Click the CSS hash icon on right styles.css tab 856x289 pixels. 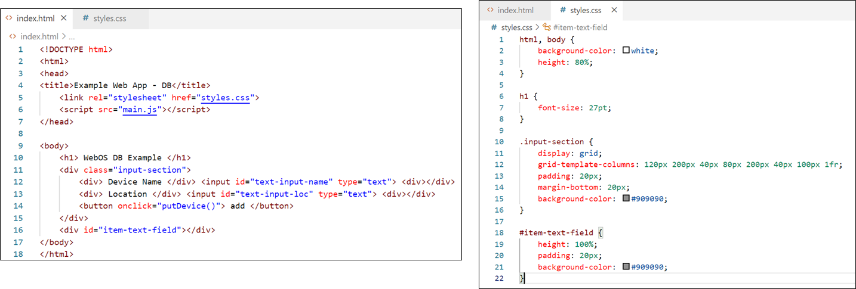[562, 10]
